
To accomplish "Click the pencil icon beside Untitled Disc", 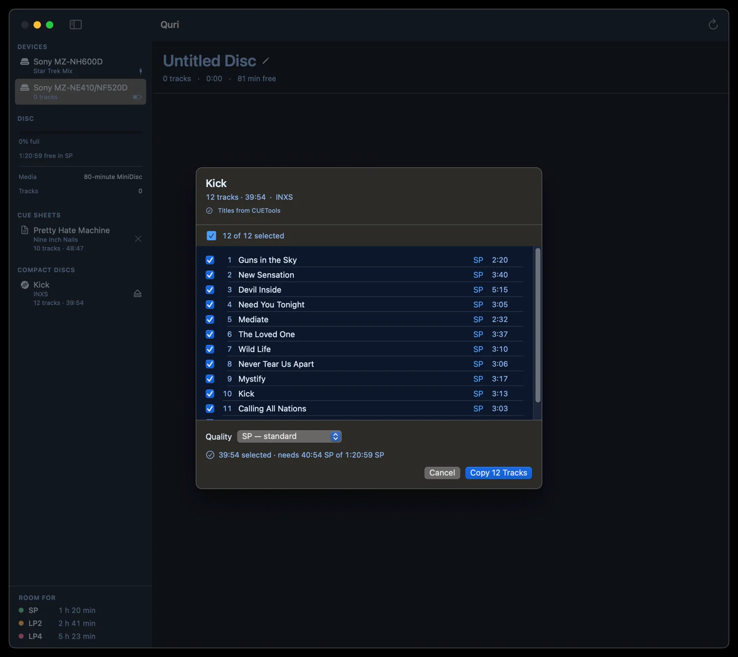I will click(x=266, y=61).
